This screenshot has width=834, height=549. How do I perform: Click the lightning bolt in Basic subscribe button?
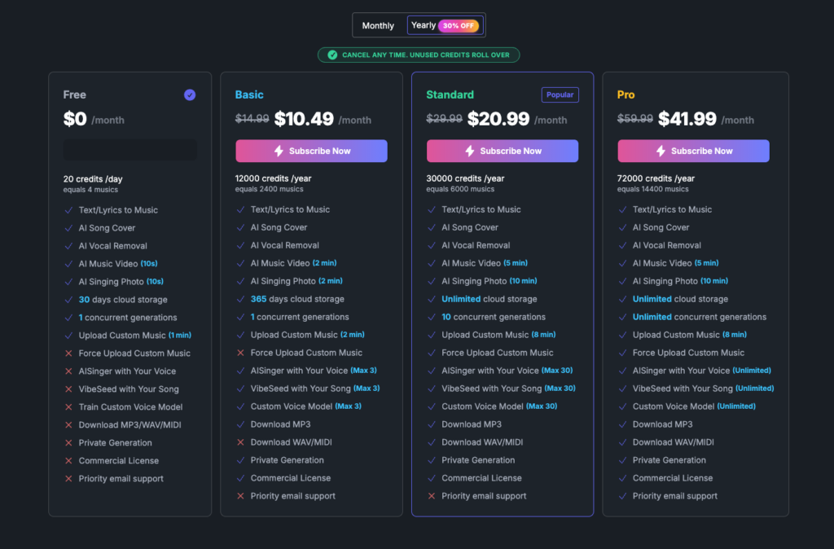pyautogui.click(x=279, y=151)
